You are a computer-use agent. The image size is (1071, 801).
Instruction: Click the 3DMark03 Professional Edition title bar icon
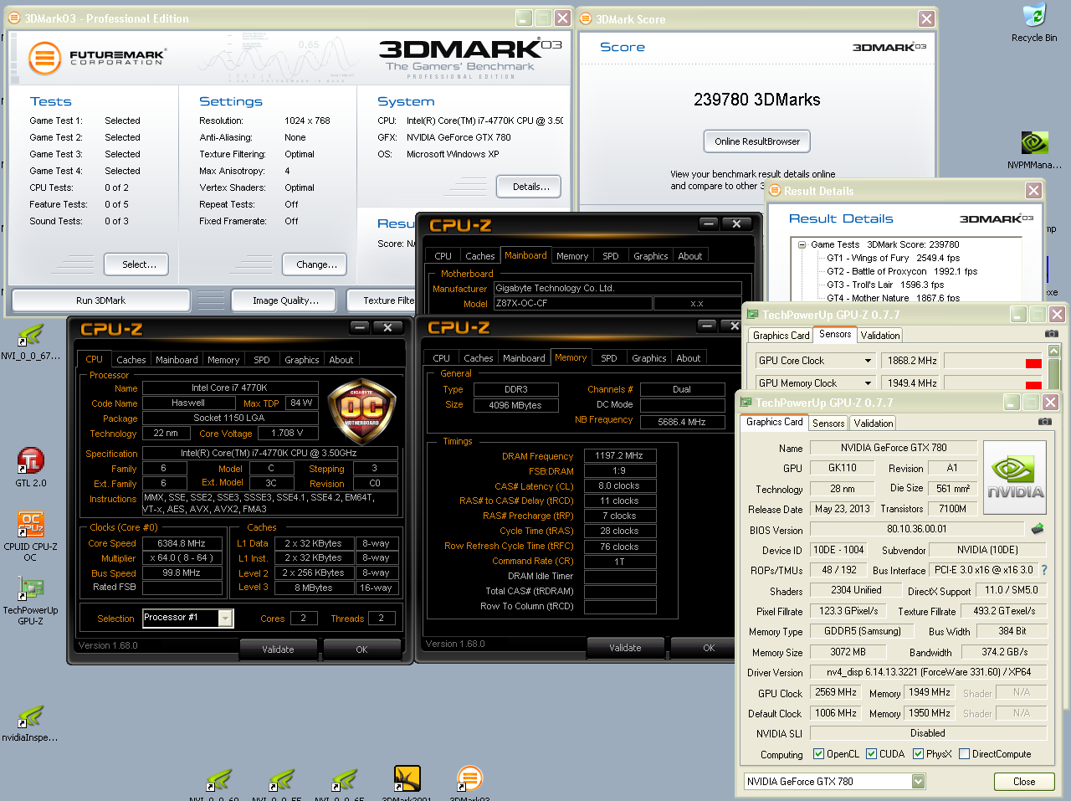[15, 18]
